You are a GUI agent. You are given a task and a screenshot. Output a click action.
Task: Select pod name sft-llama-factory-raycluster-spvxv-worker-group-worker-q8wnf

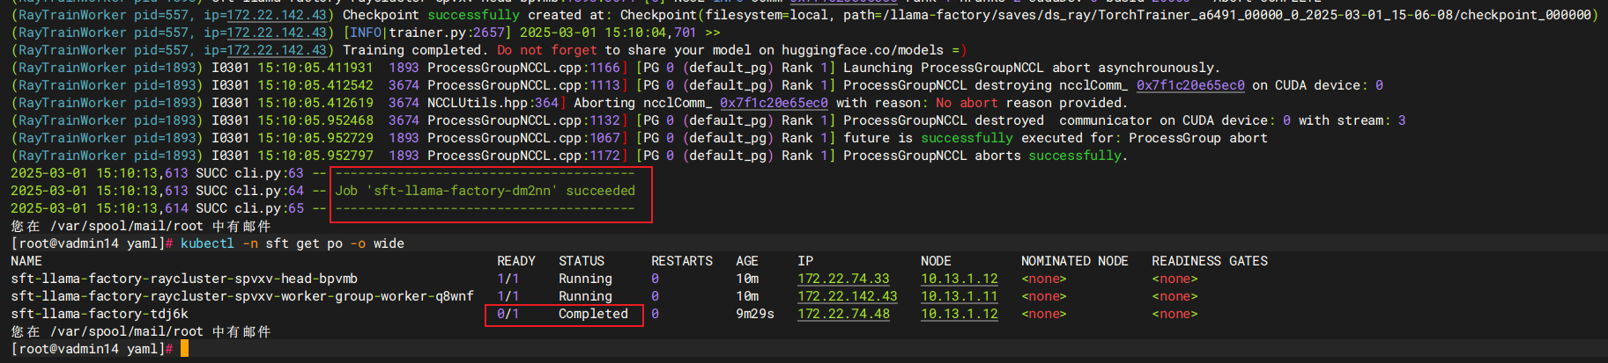(x=242, y=296)
